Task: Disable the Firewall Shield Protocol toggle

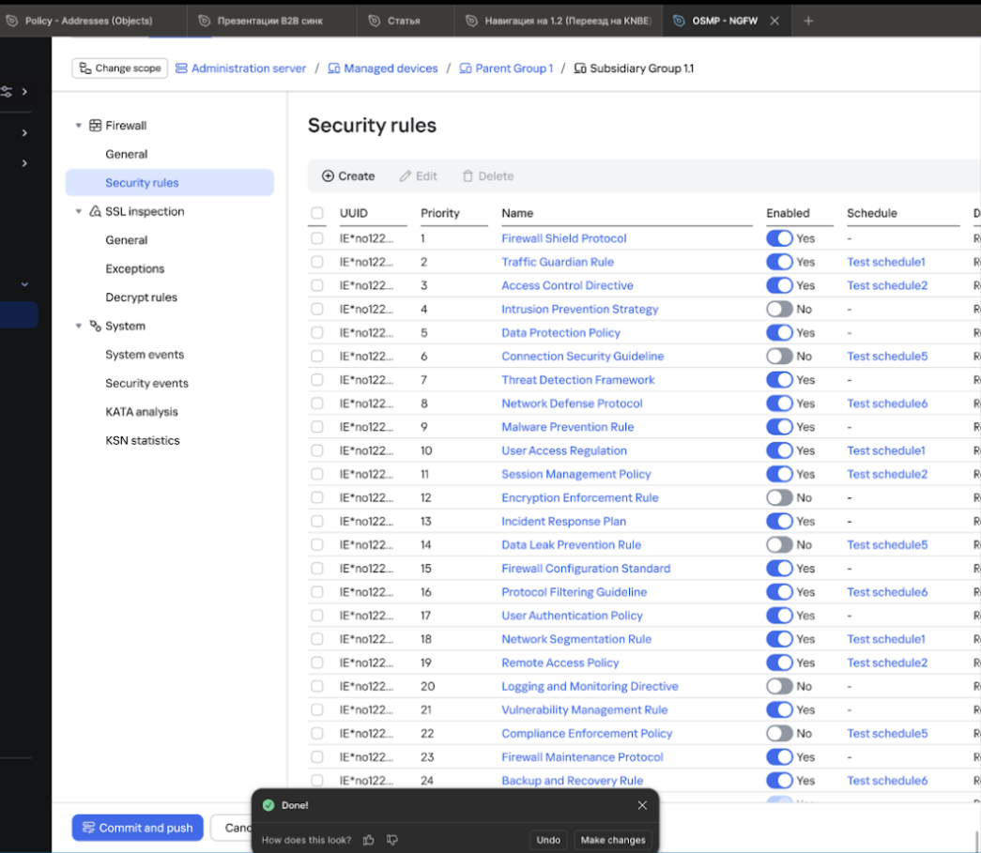Action: pos(779,238)
